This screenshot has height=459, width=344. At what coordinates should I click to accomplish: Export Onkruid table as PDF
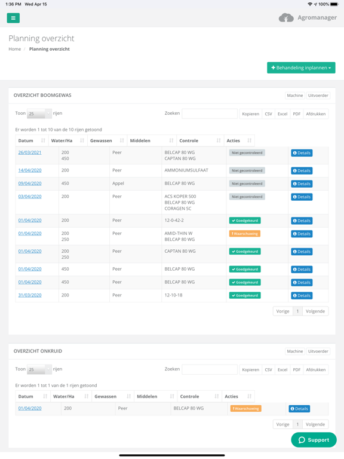point(297,370)
